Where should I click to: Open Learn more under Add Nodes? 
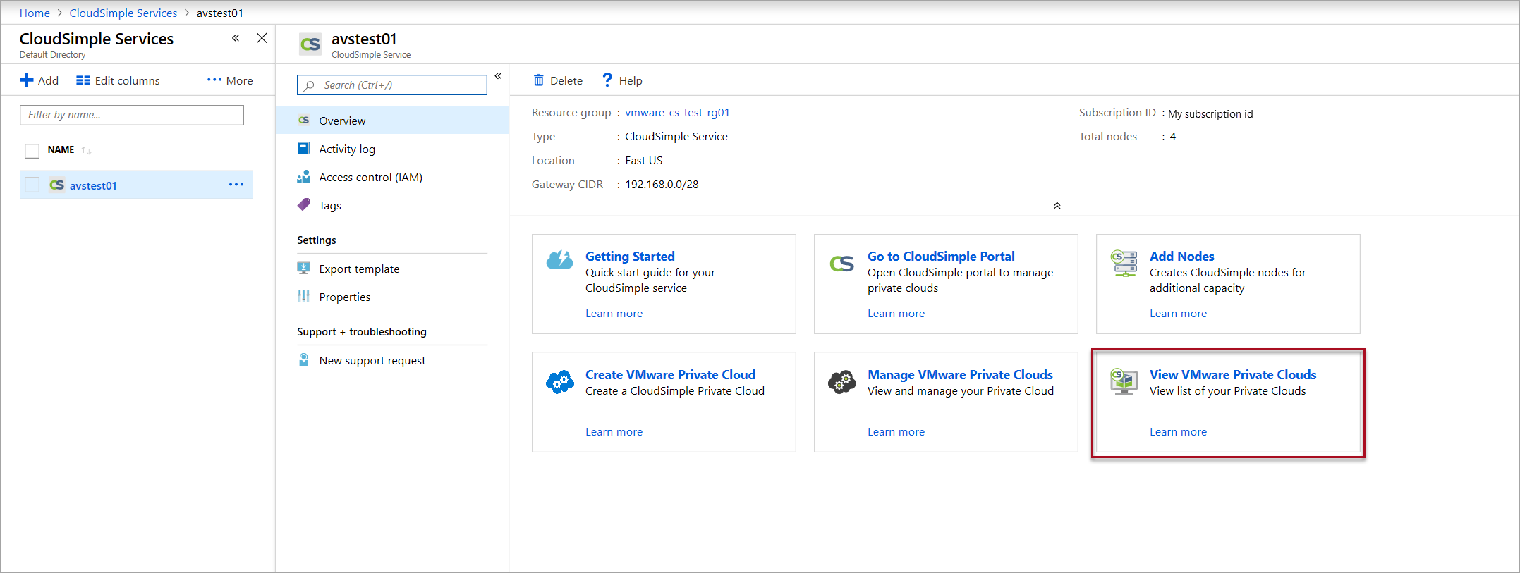click(x=1178, y=314)
